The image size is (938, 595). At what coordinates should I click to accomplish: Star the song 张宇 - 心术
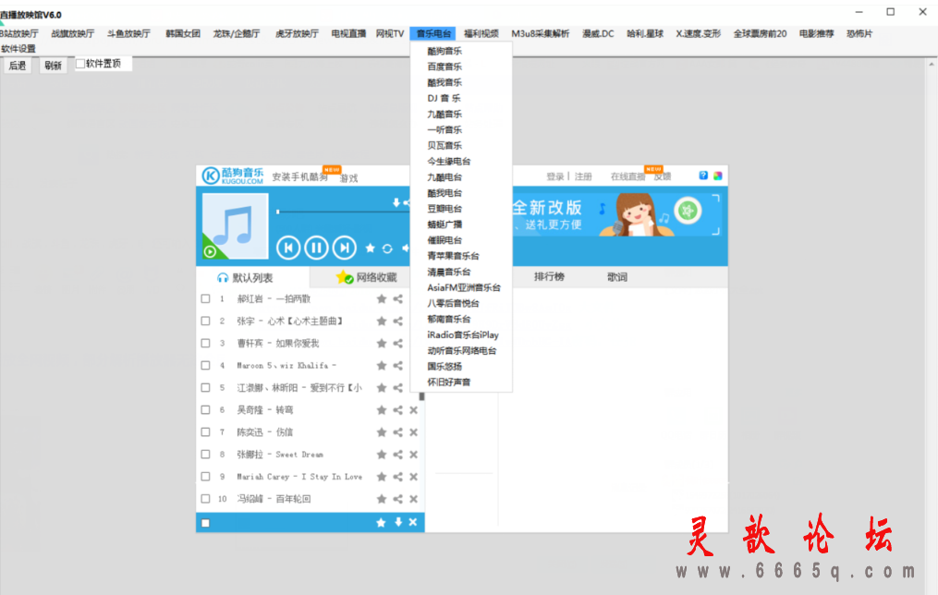pos(382,322)
